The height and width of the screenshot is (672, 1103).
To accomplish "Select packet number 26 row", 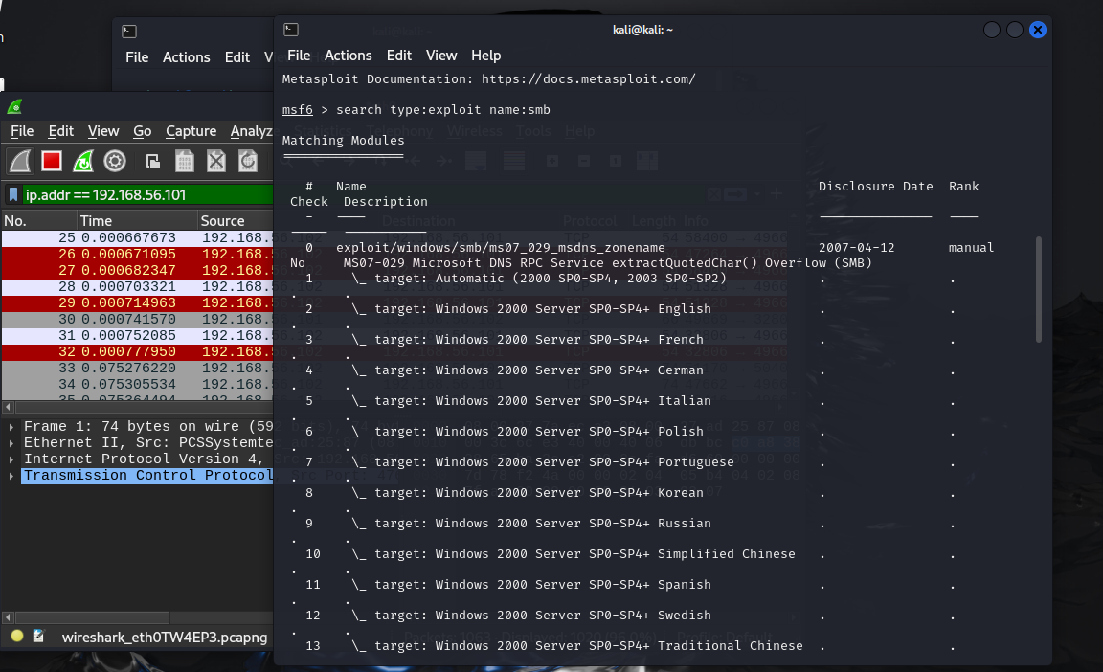I will [137, 254].
